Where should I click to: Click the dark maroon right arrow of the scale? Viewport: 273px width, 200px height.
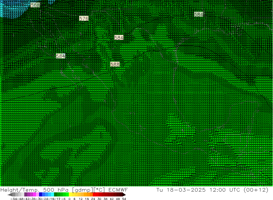pos(124,195)
